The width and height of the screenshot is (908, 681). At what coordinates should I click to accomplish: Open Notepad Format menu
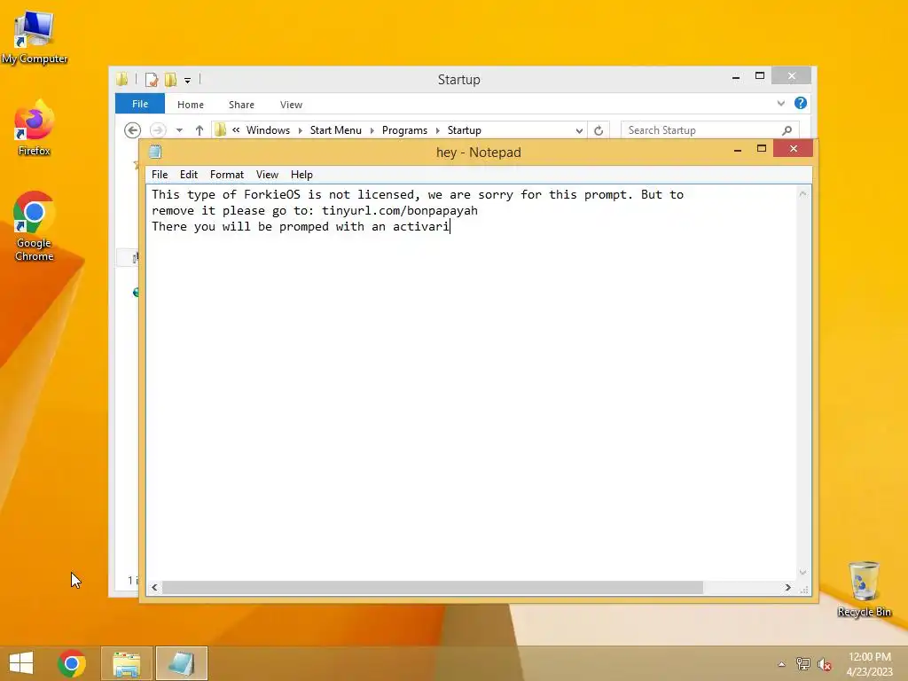coord(226,175)
